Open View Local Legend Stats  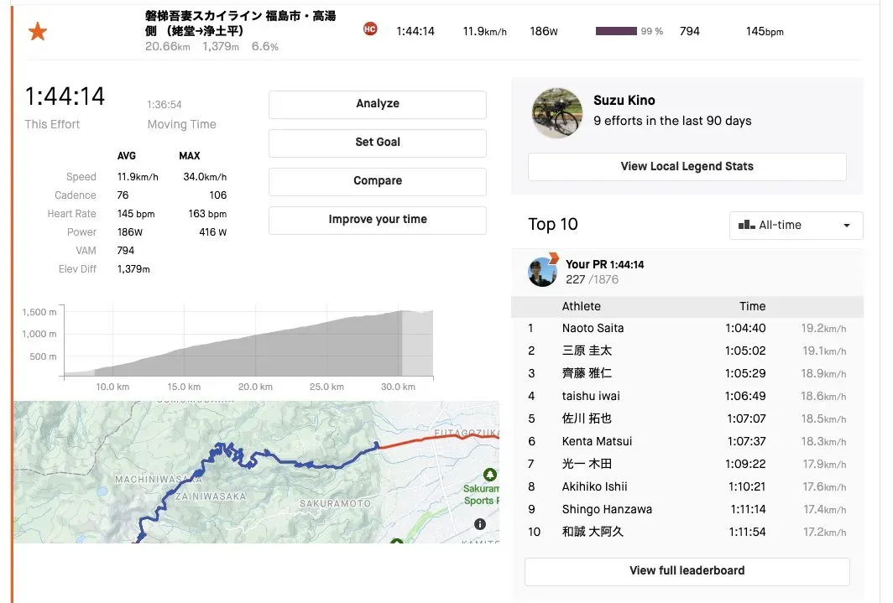(687, 166)
